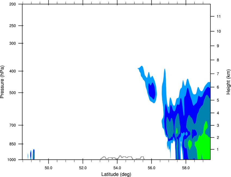Viewport: 231px width, 177px height.
Task: Click pressure tick label 1000
Action: (x=12, y=160)
